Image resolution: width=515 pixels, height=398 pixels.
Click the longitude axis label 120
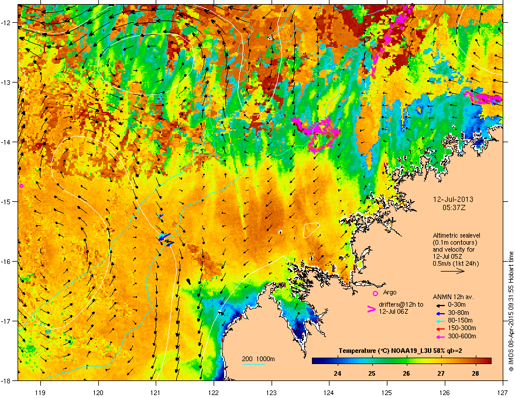(x=98, y=392)
